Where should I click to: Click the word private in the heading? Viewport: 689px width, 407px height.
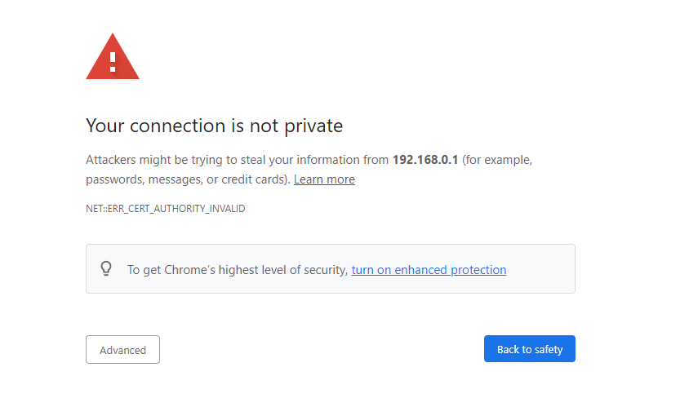313,126
